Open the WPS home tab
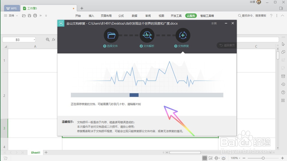The width and height of the screenshot is (287, 161). 12,8
